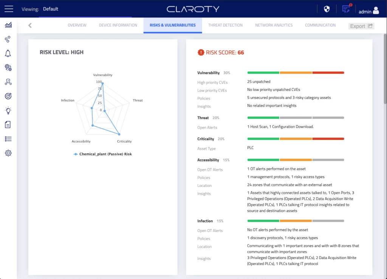Click the gear-with-arrows configuration icon
387x279 pixels.
[x=8, y=67]
